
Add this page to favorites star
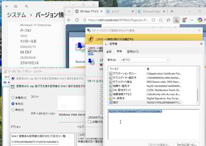pos(160,20)
